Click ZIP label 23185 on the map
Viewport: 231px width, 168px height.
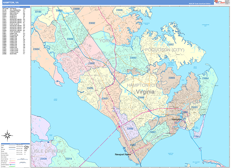(x=38, y=12)
